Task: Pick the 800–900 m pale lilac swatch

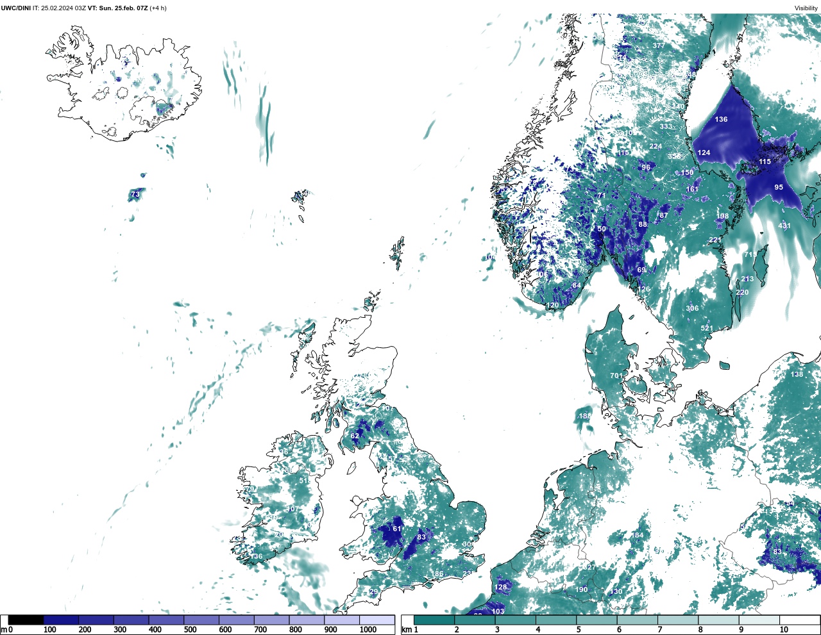Action: [x=307, y=620]
